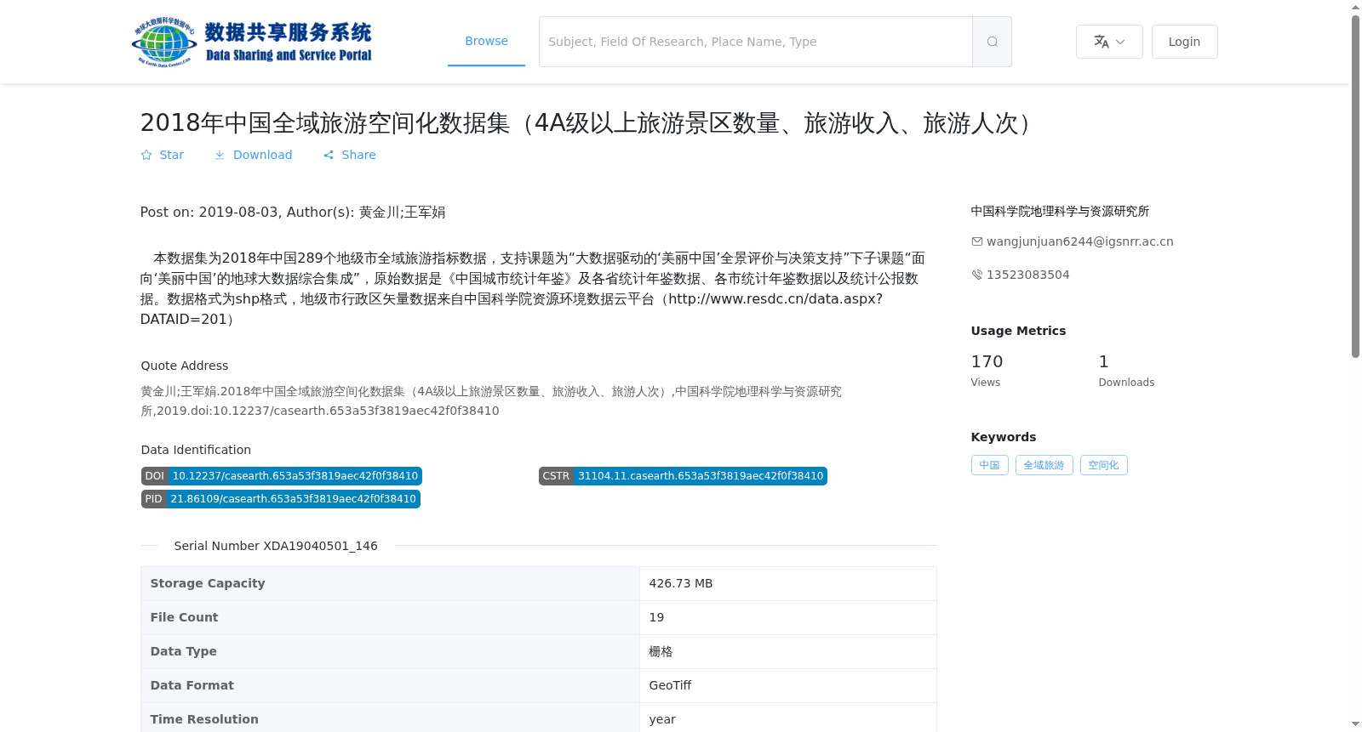Click the email envelope icon
The image size is (1362, 732).
[977, 241]
